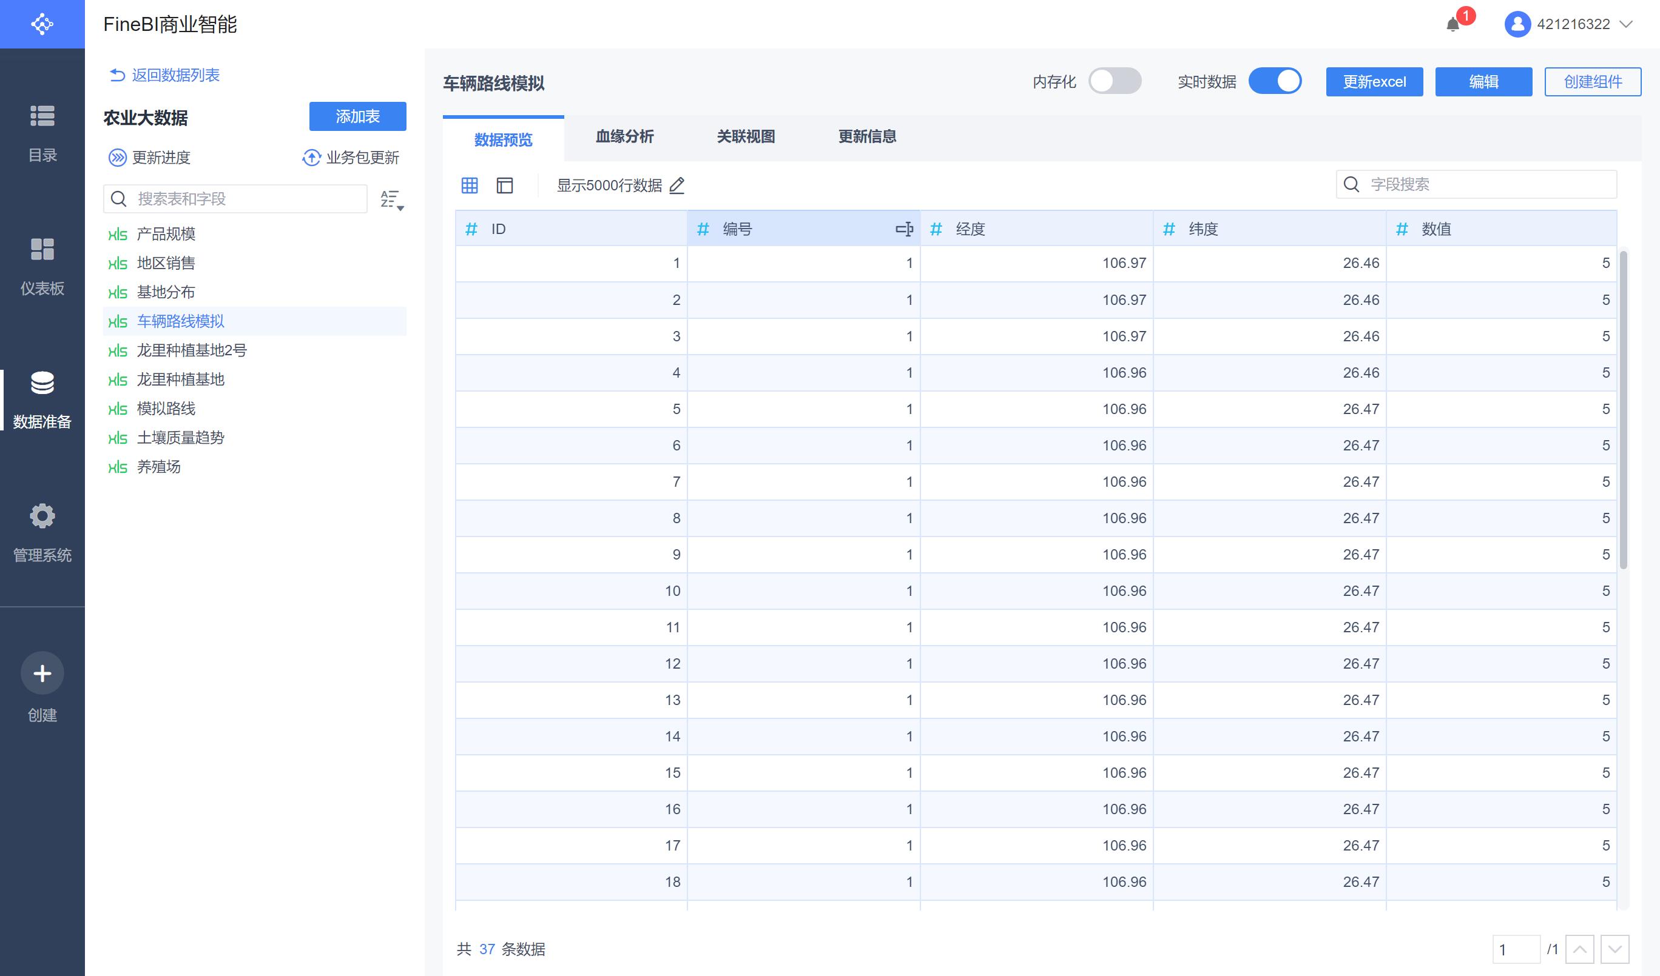Click the 更新进度 link
Image resolution: width=1660 pixels, height=976 pixels.
click(161, 157)
